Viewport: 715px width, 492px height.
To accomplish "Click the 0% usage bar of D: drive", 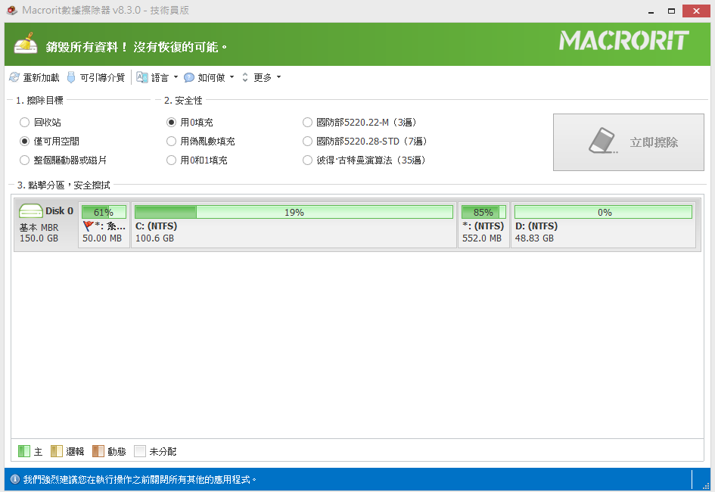I will [603, 212].
